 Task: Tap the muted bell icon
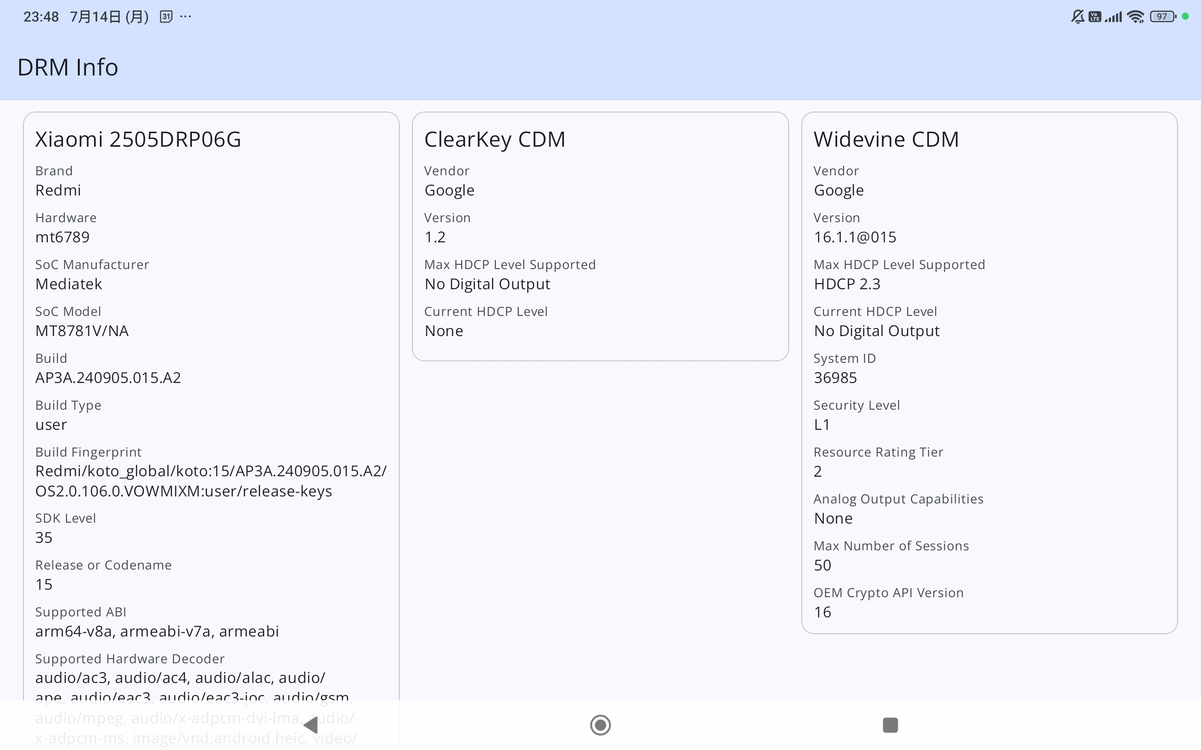[1078, 17]
